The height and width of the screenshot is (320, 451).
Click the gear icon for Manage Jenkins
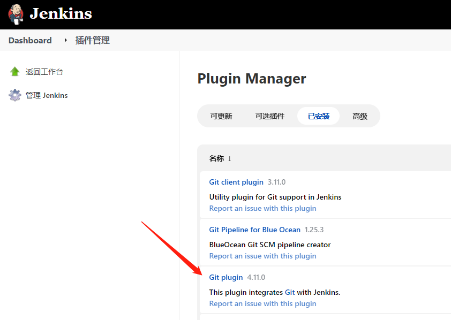(x=14, y=95)
